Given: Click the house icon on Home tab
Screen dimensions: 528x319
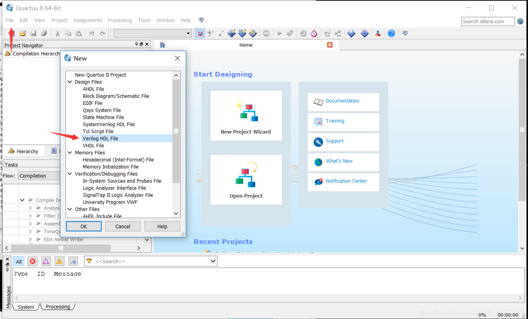Looking at the screenshot, I should tap(163, 45).
